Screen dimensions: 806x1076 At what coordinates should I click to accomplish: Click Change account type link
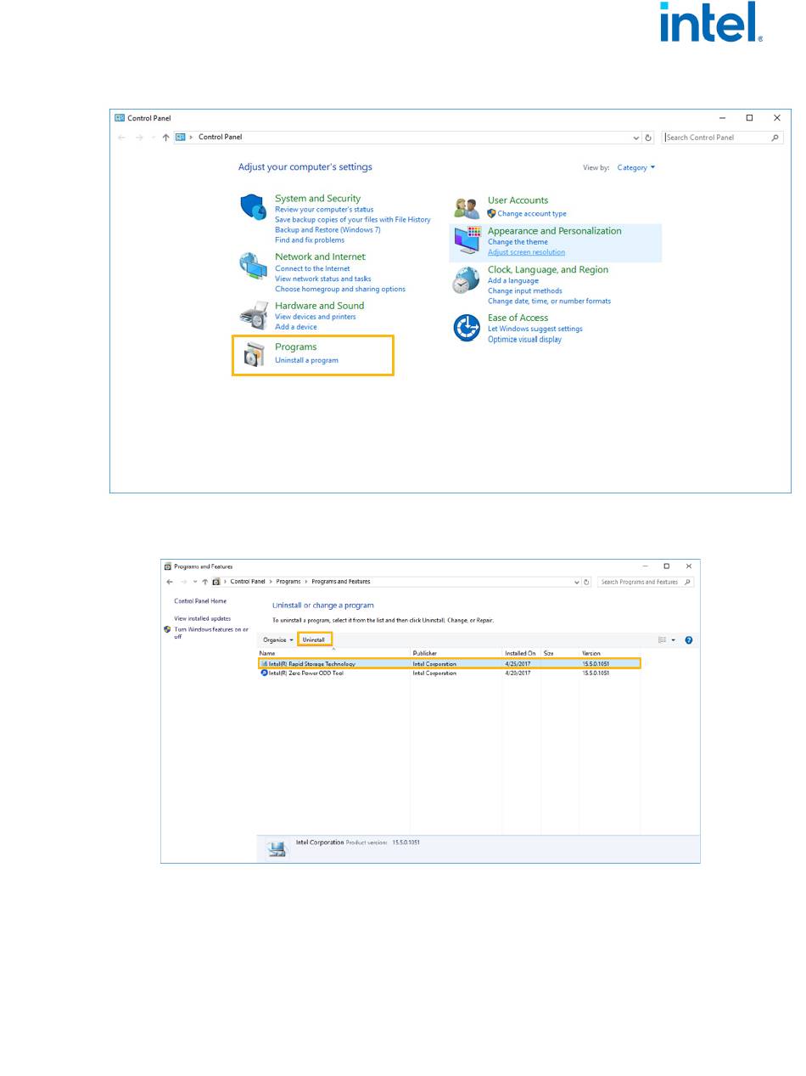532,214
